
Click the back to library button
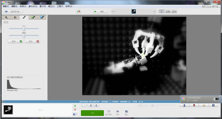13,11
